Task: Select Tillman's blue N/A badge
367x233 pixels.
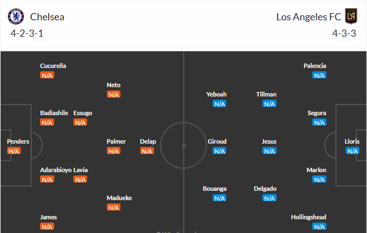Action: pyautogui.click(x=269, y=104)
